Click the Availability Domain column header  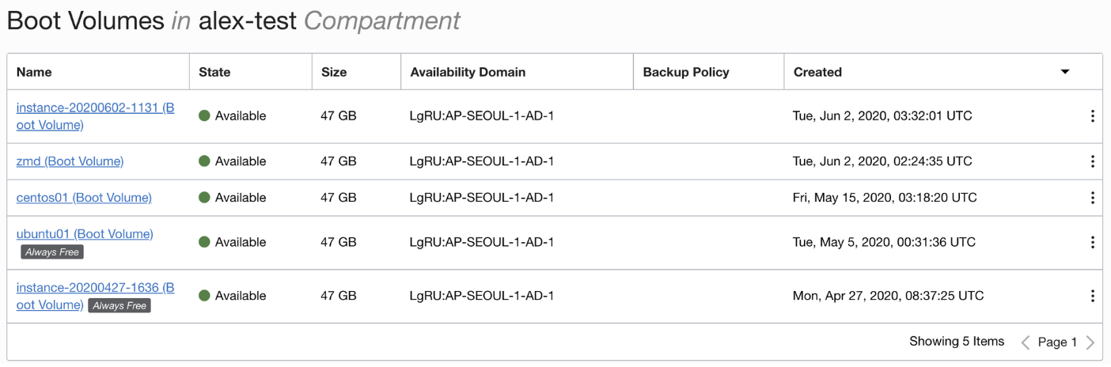pyautogui.click(x=468, y=72)
